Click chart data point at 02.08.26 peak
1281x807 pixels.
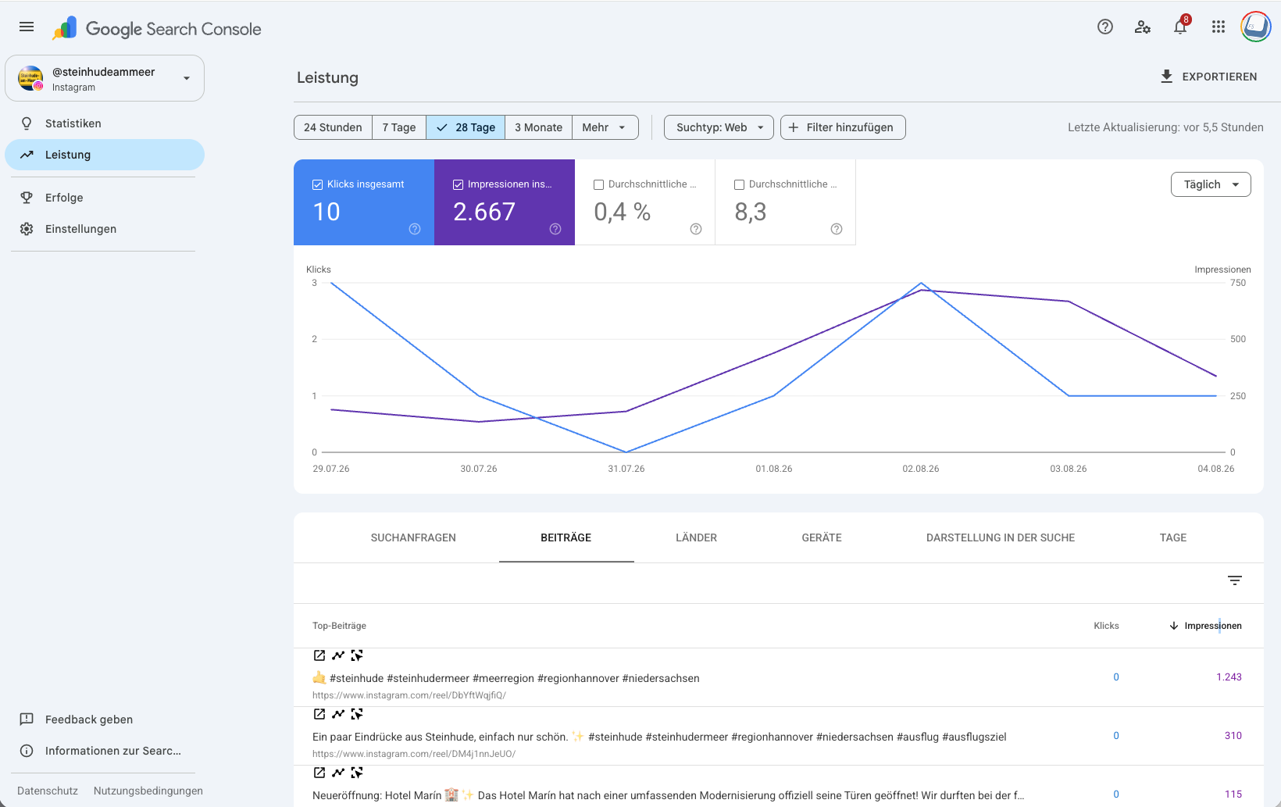point(922,284)
